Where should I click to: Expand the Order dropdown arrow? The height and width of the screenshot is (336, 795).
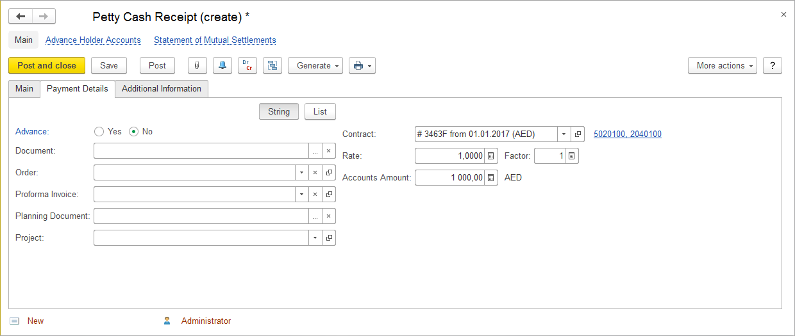pos(301,173)
